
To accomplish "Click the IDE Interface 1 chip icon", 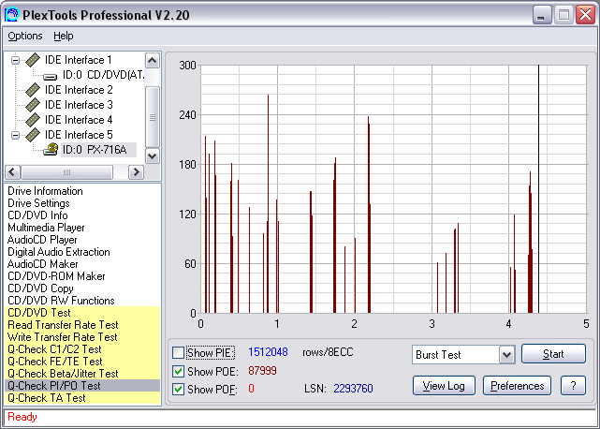I will [x=33, y=60].
